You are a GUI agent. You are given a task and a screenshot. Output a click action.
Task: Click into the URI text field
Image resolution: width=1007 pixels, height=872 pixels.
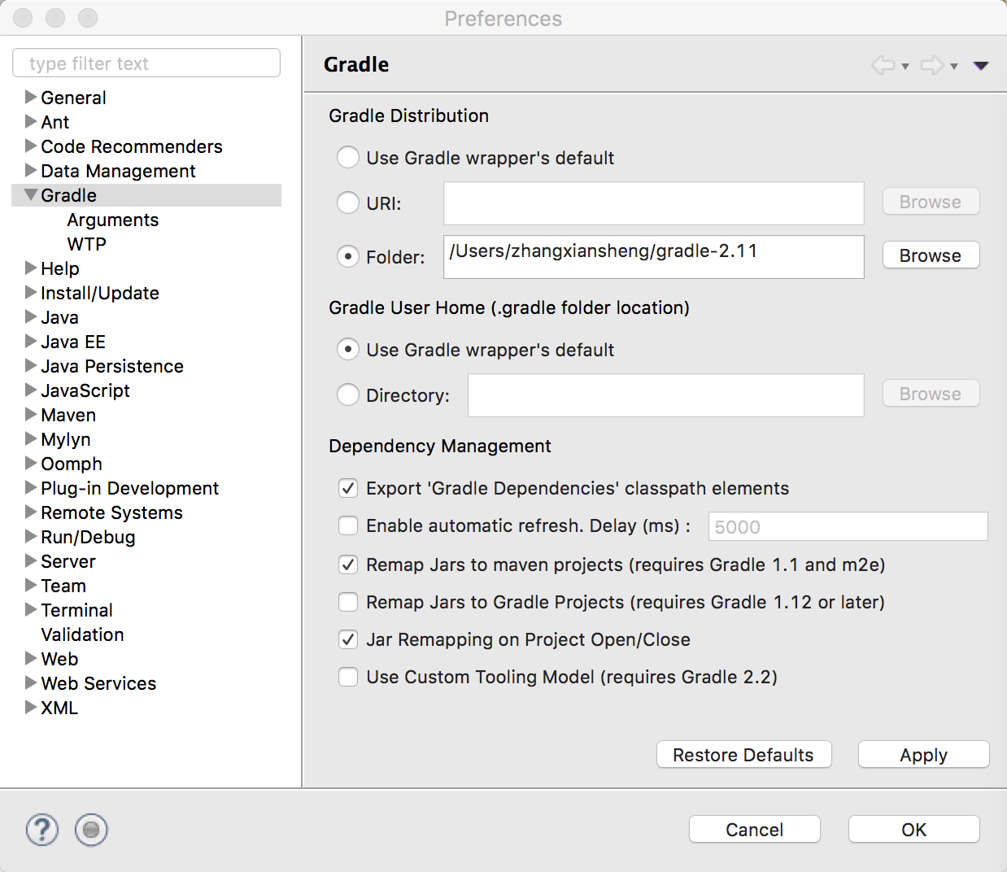pos(653,203)
